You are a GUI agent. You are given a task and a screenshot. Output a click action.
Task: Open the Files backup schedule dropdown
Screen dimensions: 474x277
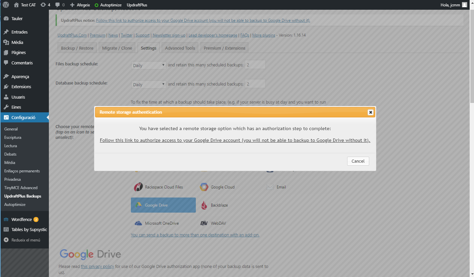click(149, 65)
